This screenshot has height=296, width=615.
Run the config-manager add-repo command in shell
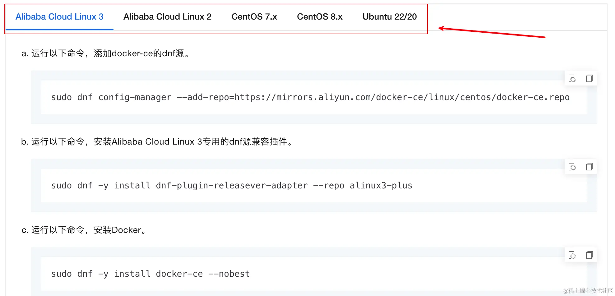click(x=572, y=79)
